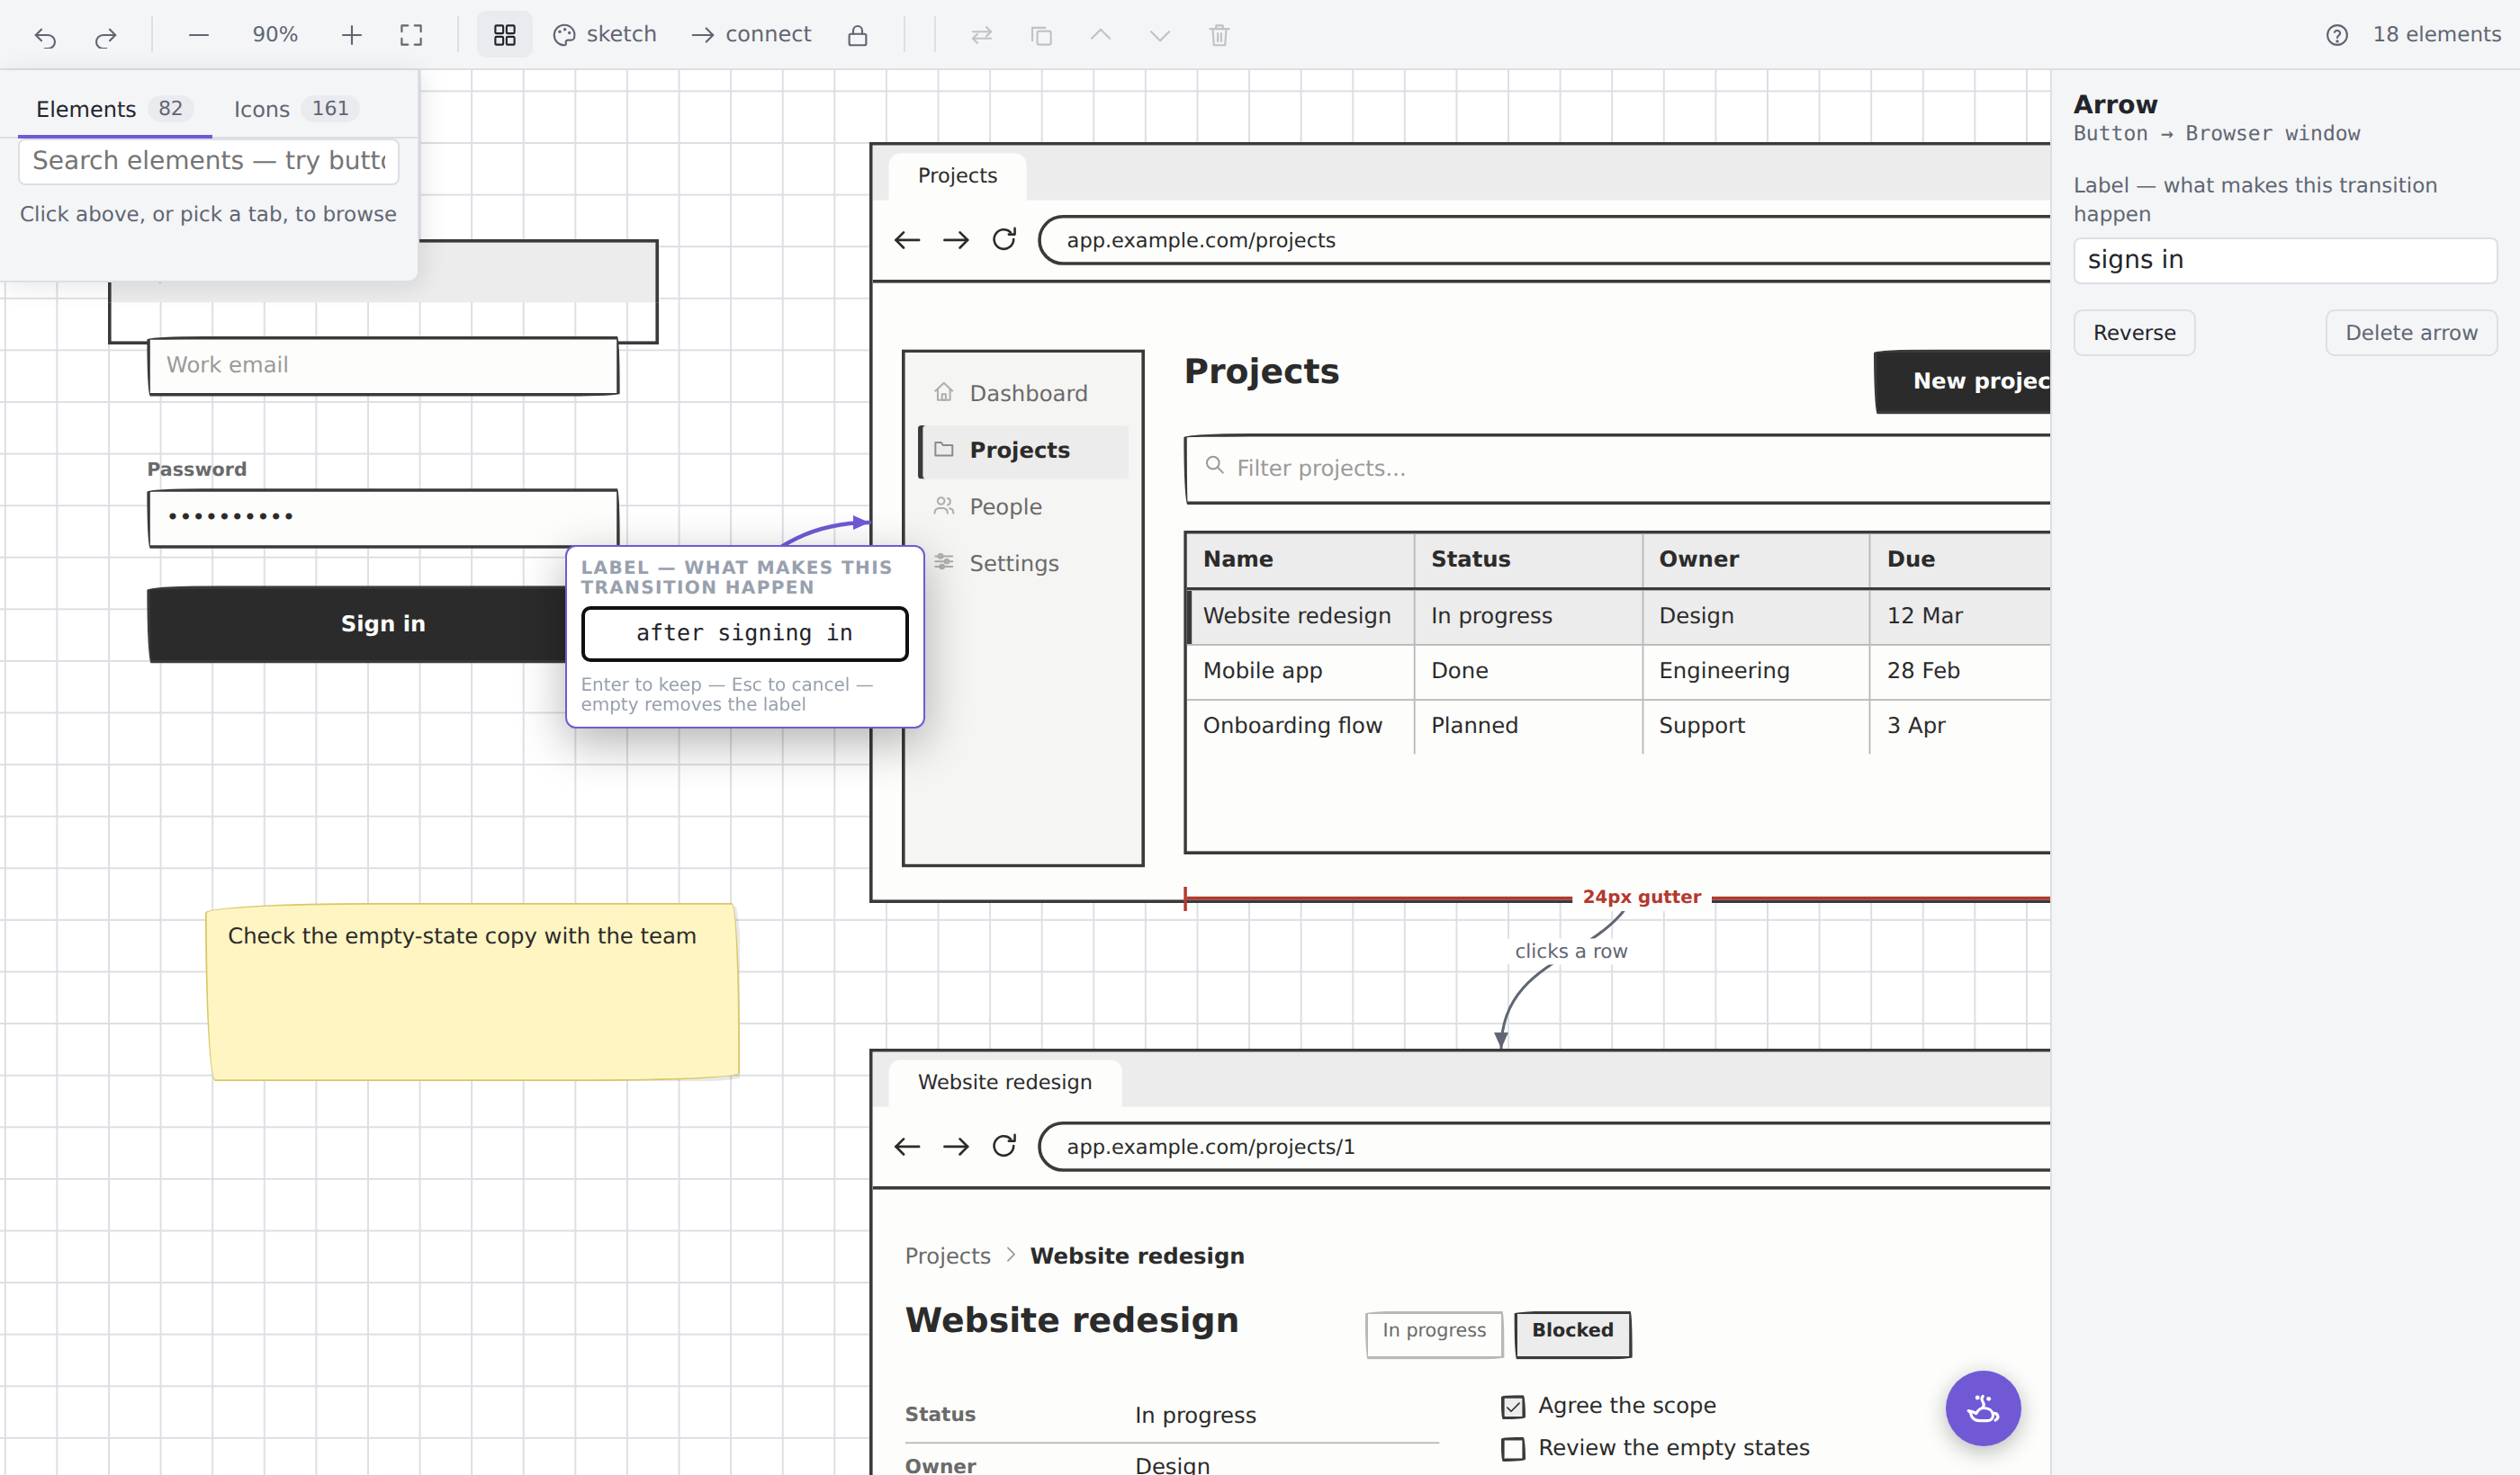
Task: Check Review the empty states checkbox
Action: pos(1513,1448)
